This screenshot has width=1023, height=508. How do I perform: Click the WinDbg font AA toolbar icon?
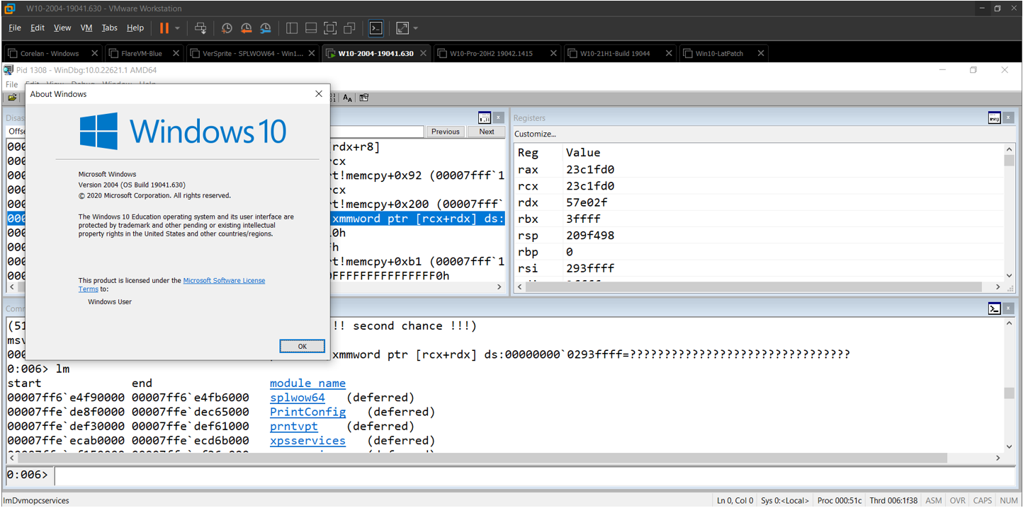point(348,98)
